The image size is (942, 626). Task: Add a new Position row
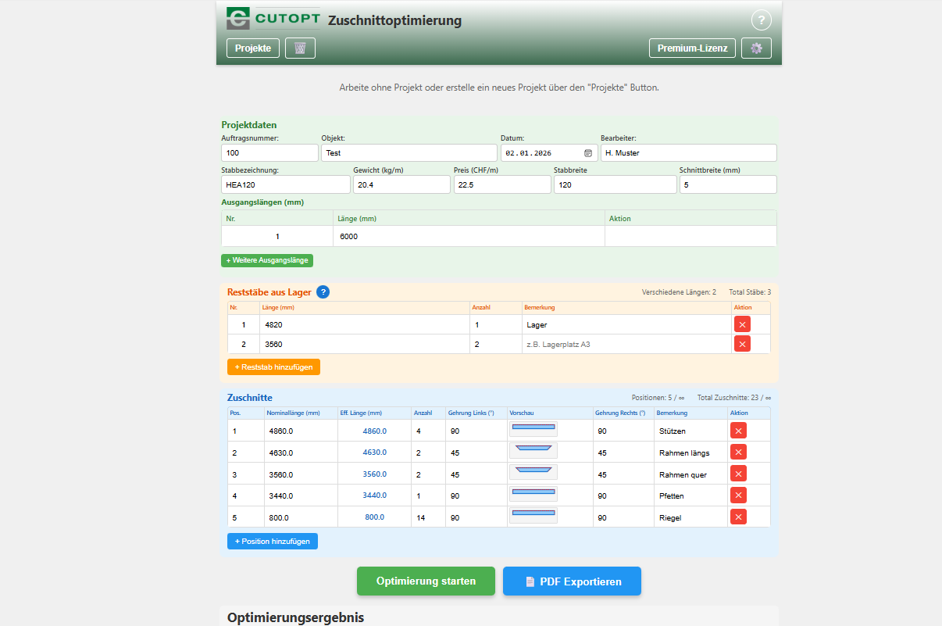tap(272, 541)
